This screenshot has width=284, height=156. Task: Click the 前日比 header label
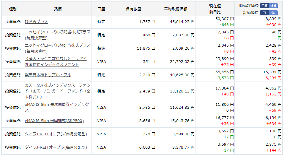click(215, 12)
